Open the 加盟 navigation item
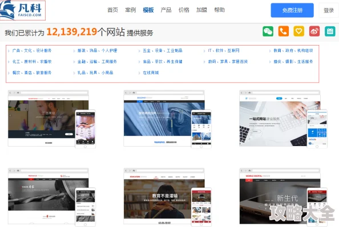 [201, 10]
